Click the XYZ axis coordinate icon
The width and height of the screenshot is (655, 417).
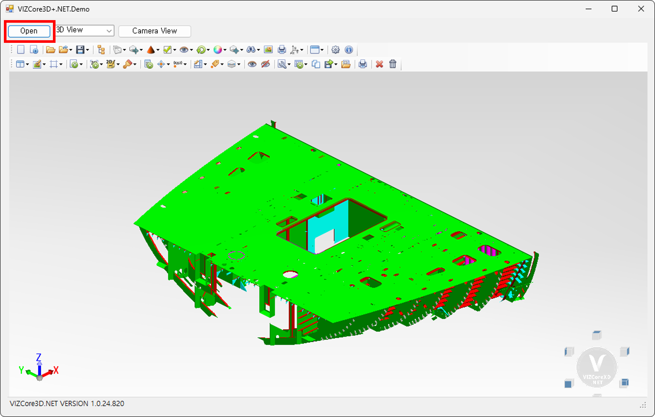coord(295,50)
